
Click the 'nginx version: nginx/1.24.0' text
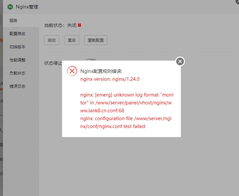pyautogui.click(x=110, y=79)
